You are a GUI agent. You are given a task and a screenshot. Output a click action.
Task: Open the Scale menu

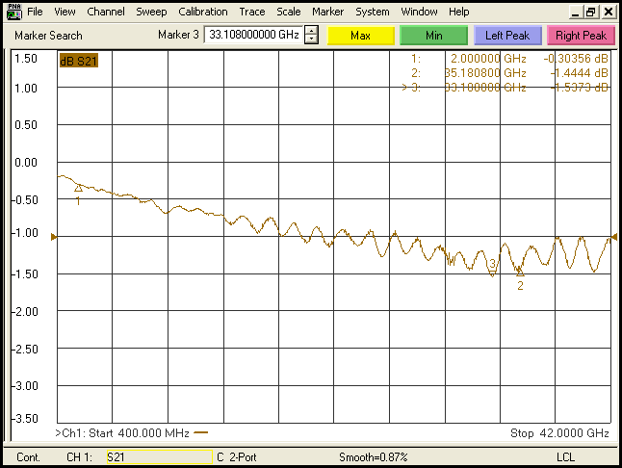288,13
